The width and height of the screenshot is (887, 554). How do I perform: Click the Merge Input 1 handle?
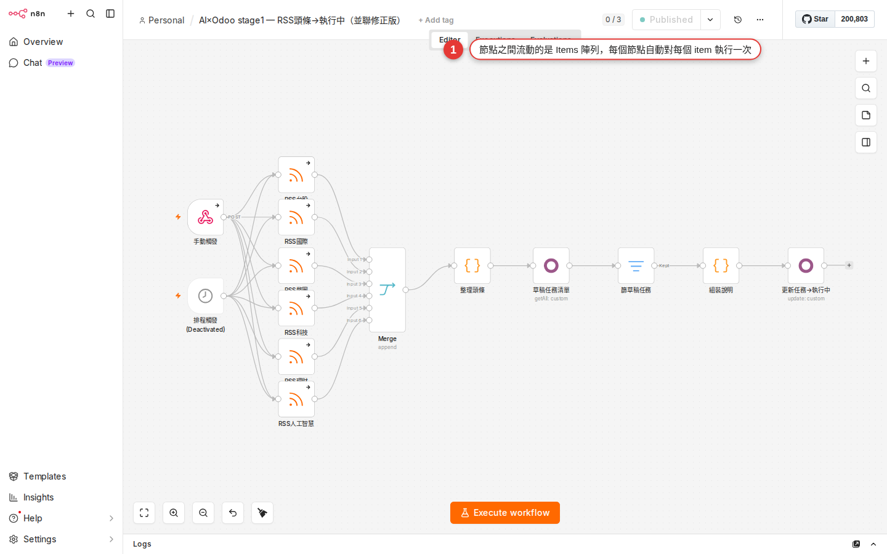tap(370, 260)
